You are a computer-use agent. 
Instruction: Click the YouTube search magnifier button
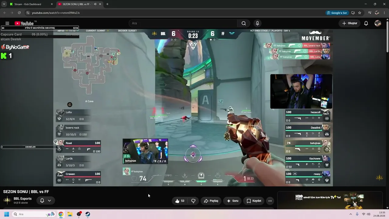coord(244,23)
